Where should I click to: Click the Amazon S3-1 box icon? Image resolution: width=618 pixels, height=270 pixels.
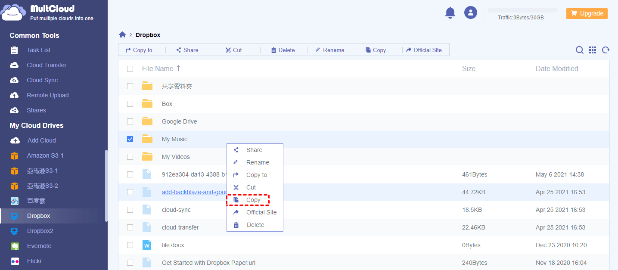[x=15, y=155]
